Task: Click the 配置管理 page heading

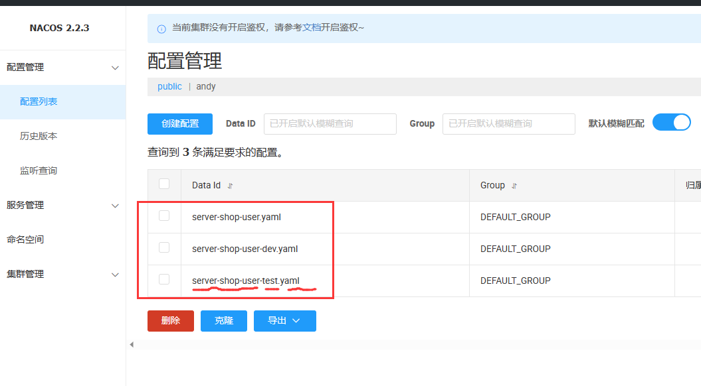Action: pyautogui.click(x=185, y=61)
